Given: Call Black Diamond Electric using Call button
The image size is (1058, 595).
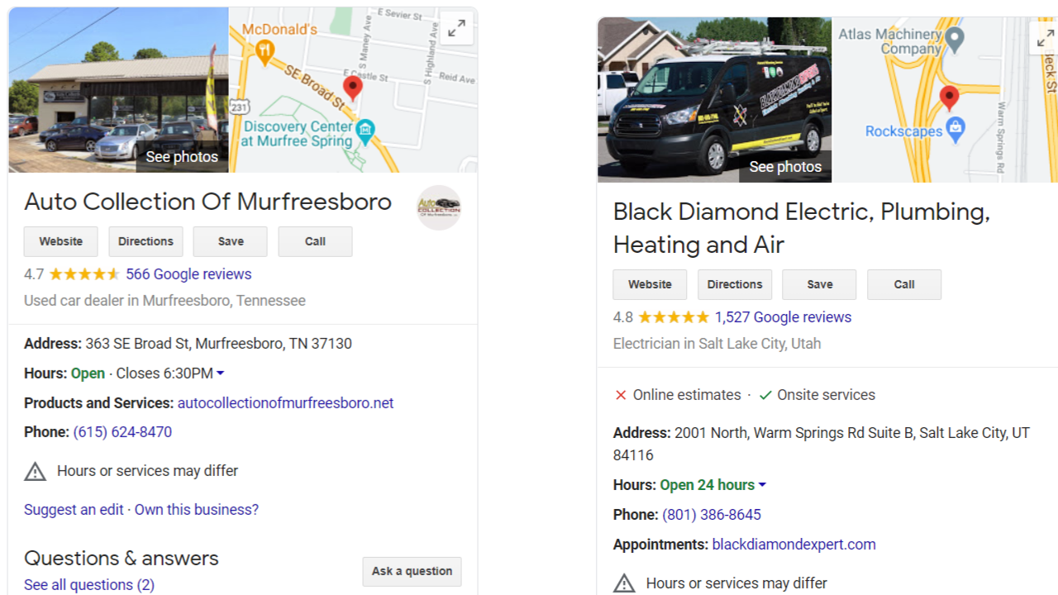Looking at the screenshot, I should click(903, 284).
